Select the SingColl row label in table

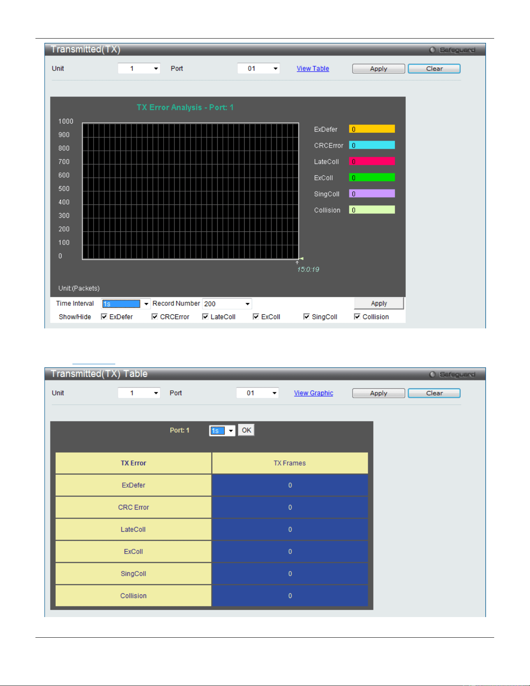click(134, 573)
